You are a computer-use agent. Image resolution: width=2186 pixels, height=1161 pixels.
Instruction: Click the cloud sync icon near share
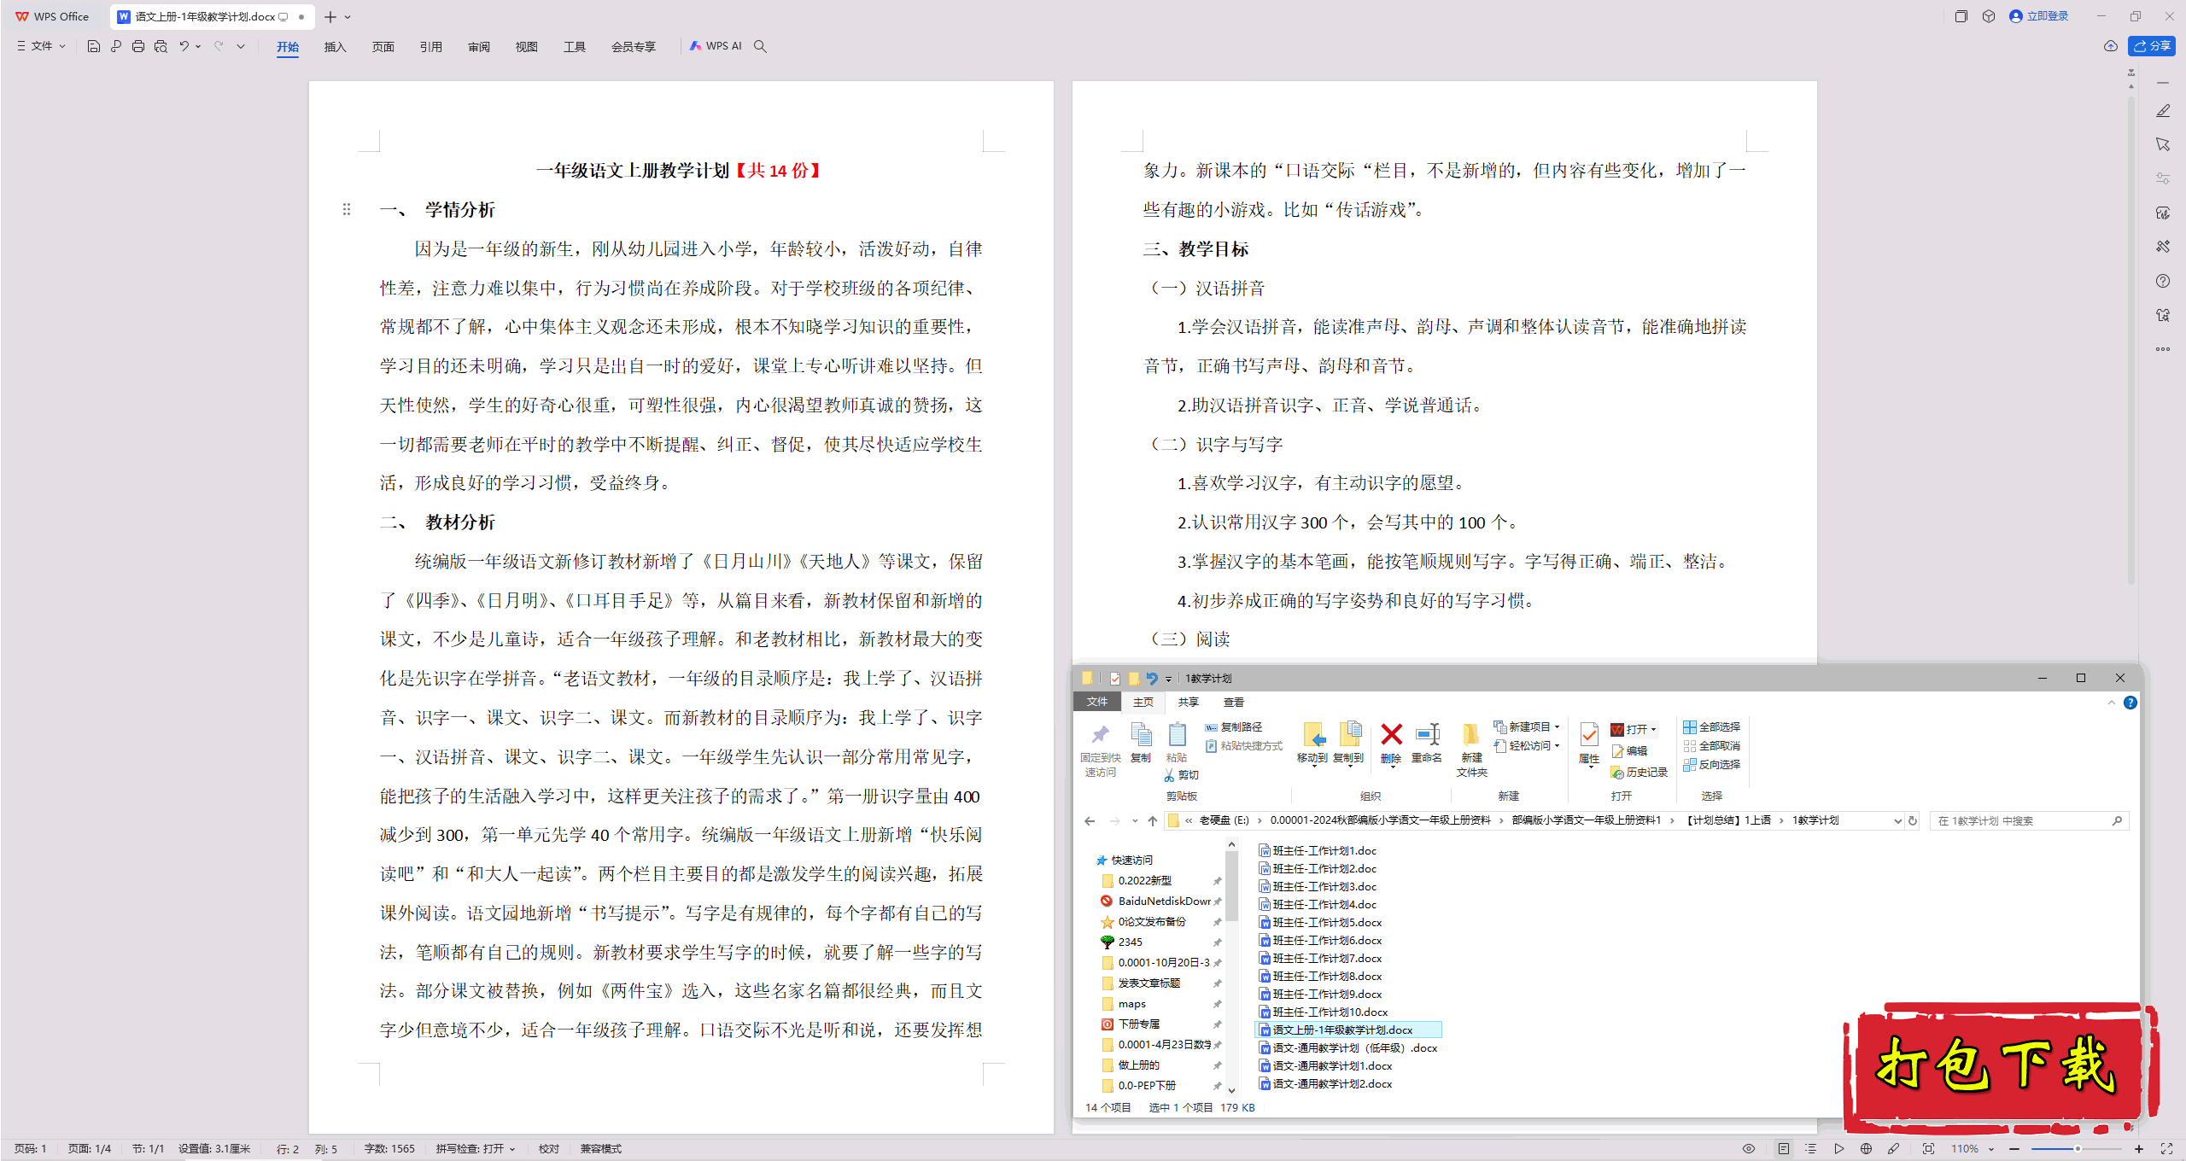pos(2110,46)
